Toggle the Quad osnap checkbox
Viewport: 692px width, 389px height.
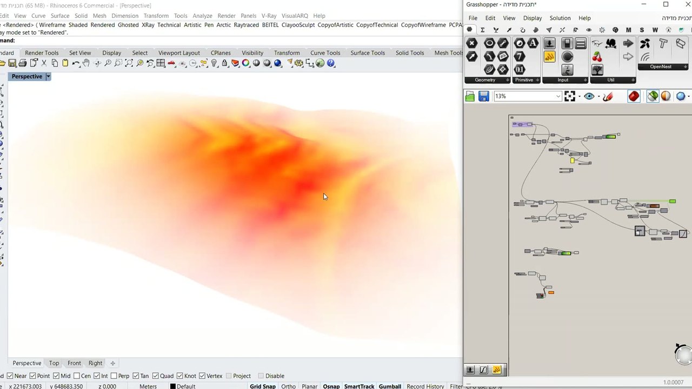pos(156,376)
